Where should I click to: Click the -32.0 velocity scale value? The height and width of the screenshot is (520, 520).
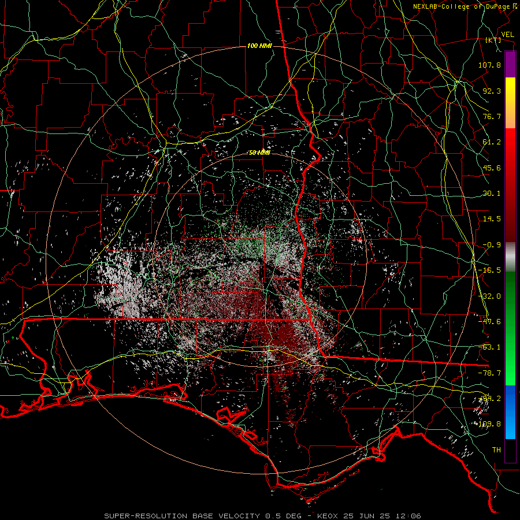click(x=489, y=296)
